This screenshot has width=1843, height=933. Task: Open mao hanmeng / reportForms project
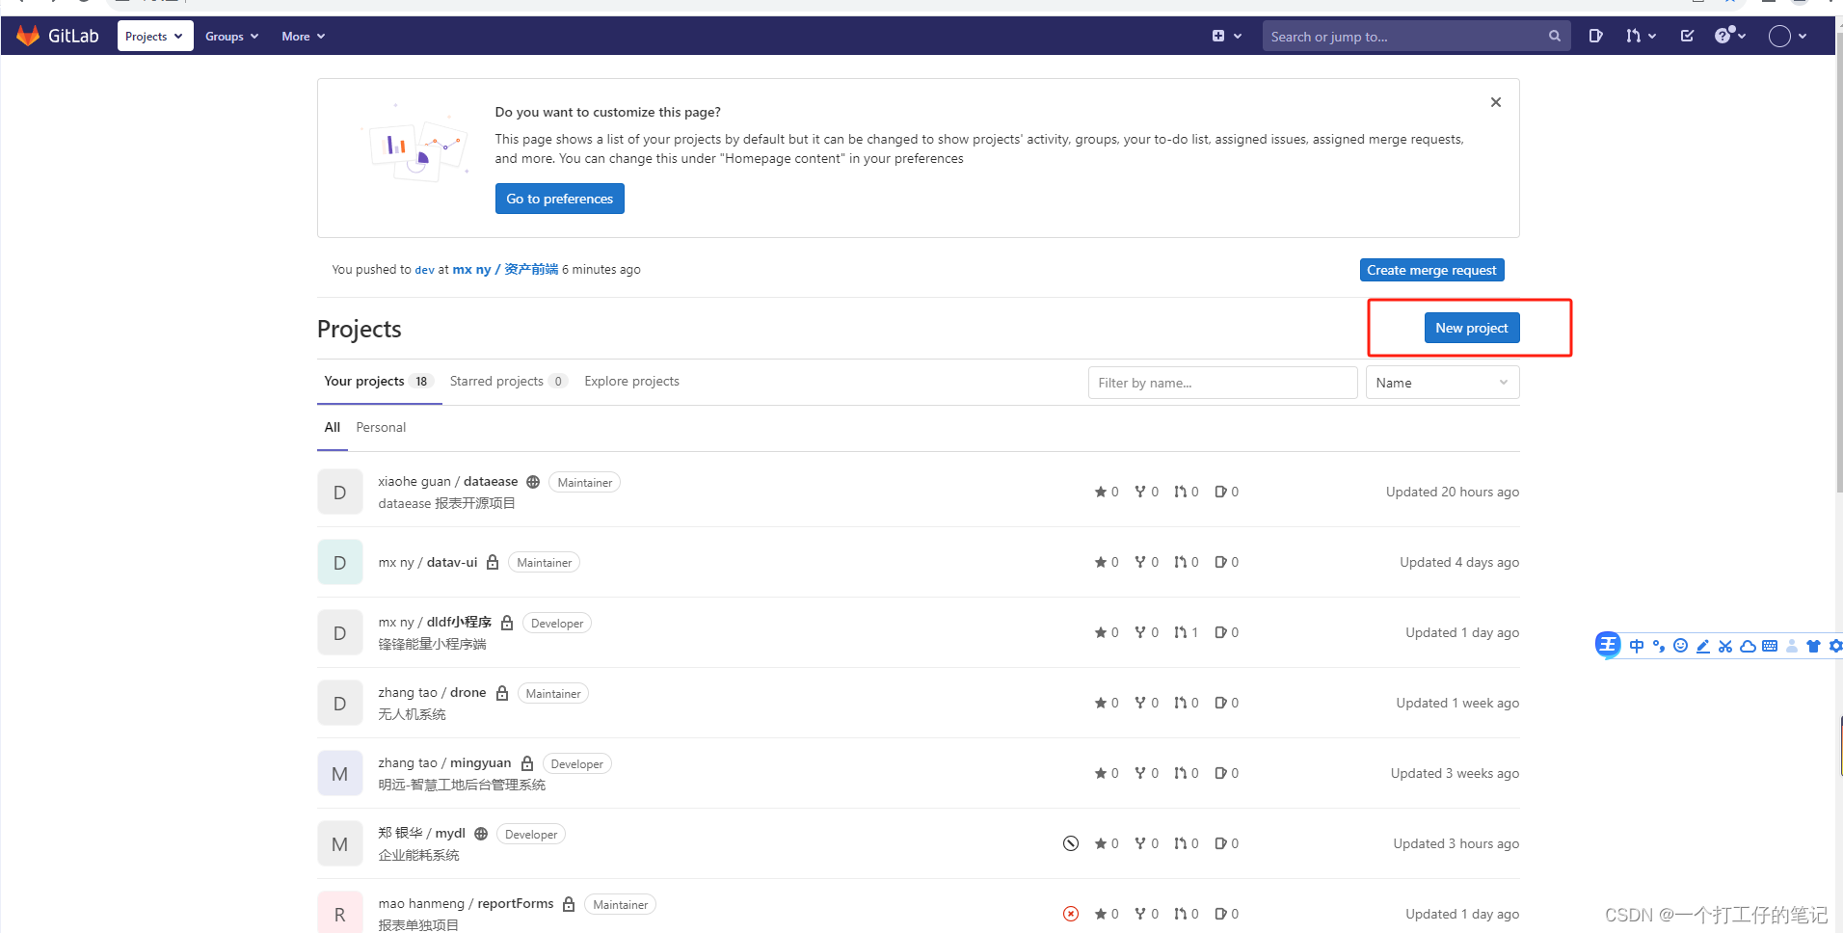[x=466, y=904]
